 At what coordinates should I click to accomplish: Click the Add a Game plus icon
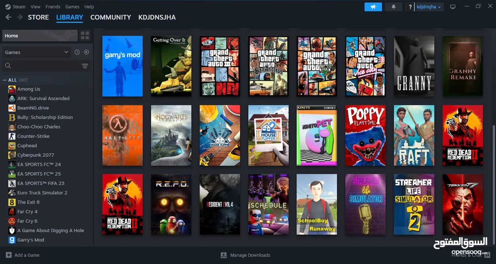(9, 255)
